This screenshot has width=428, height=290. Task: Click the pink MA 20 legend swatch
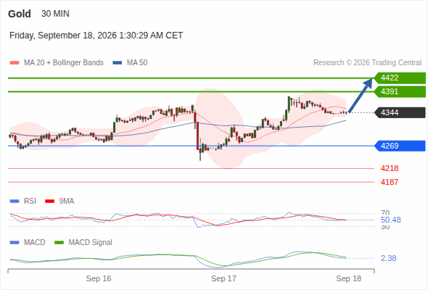coord(15,63)
